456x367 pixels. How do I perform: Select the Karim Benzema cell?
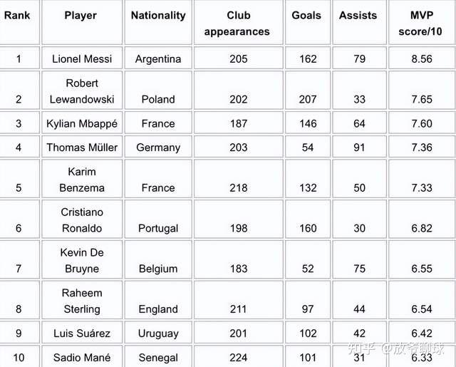tap(81, 180)
